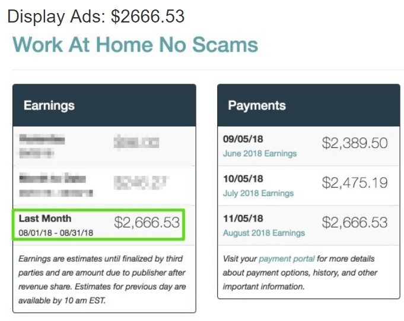Viewport: 404px width, 321px height.
Task: Click the $2,666.53 Last Month earnings amount
Action: click(x=147, y=222)
